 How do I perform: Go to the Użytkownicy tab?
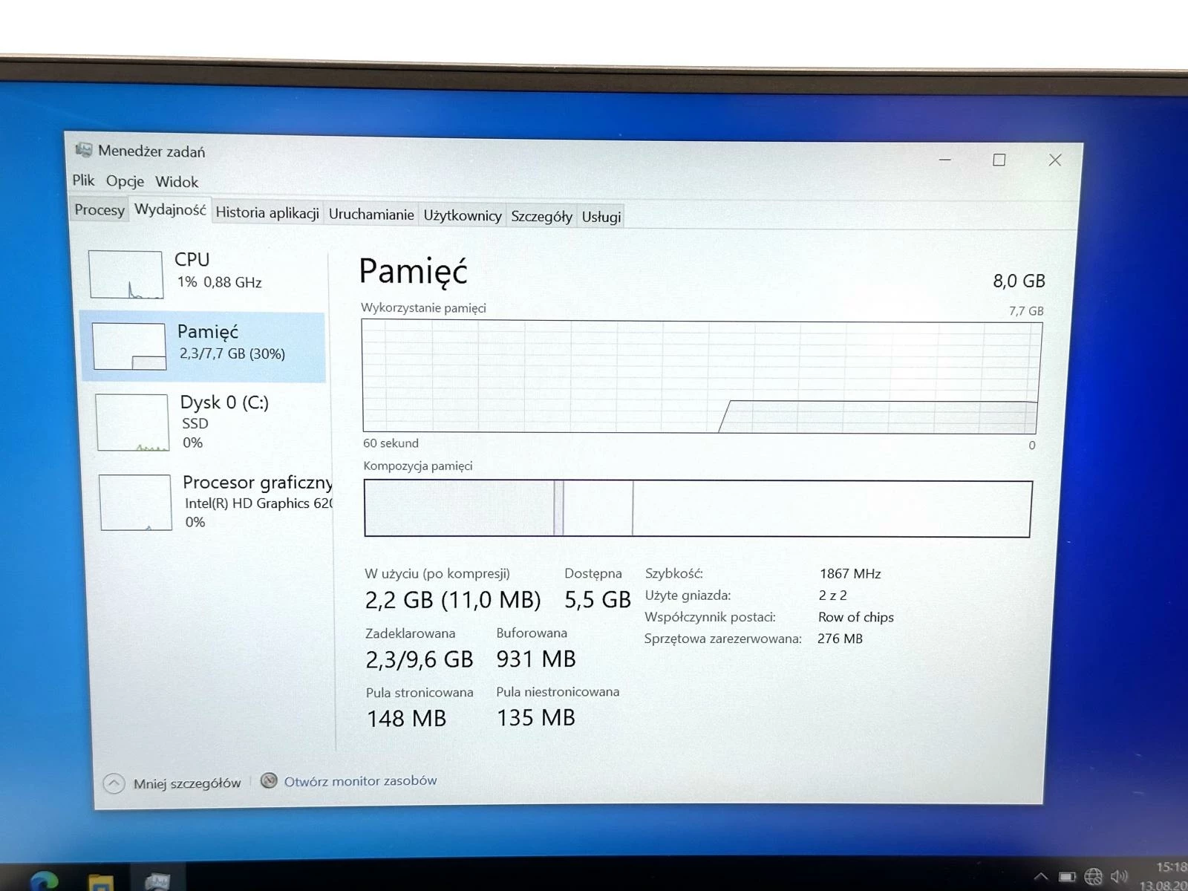[x=462, y=216]
